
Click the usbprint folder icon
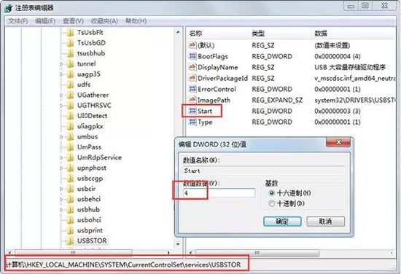pos(70,230)
